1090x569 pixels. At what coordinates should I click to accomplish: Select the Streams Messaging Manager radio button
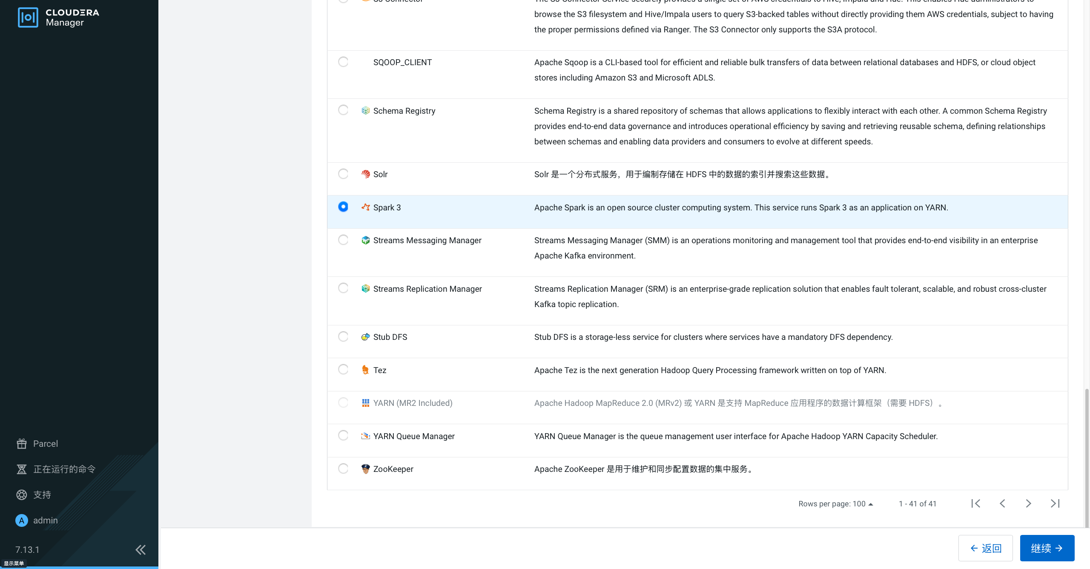pyautogui.click(x=343, y=240)
